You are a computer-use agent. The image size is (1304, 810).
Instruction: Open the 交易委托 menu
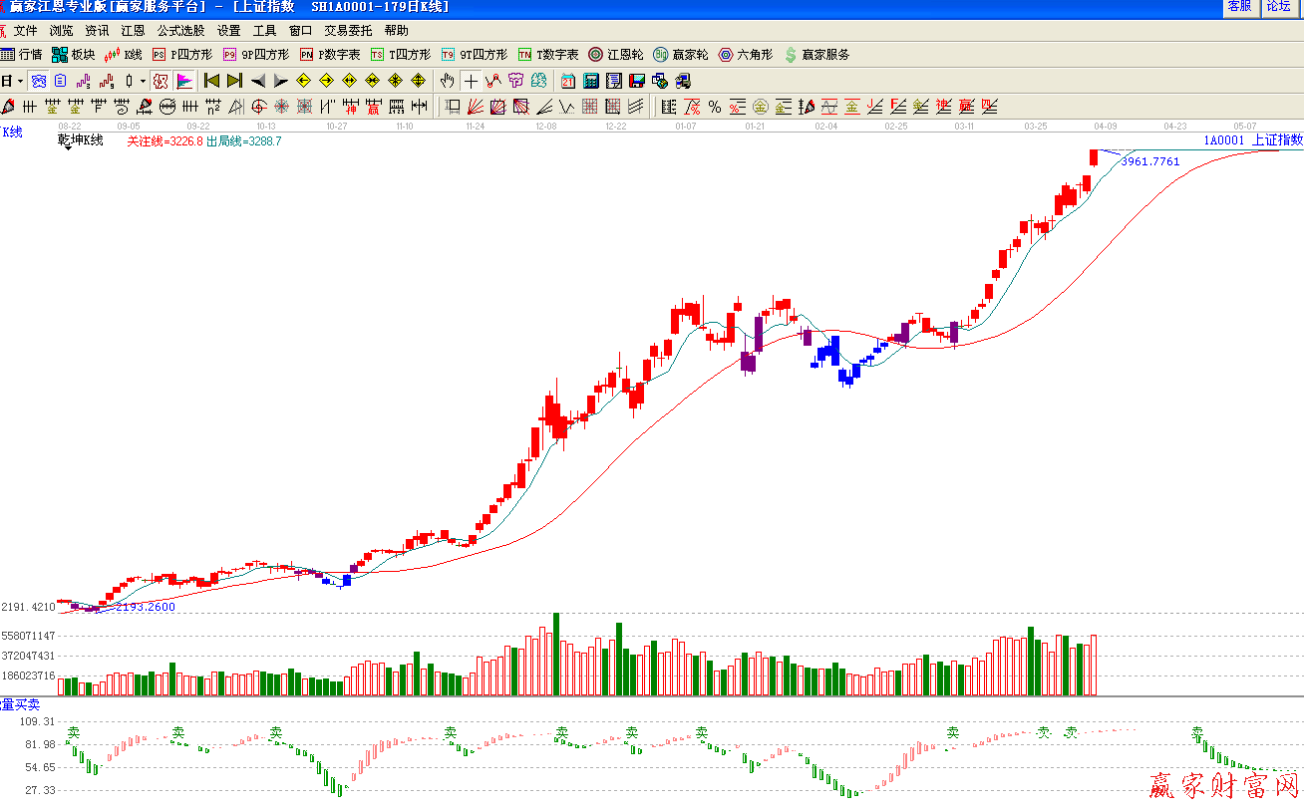(x=348, y=31)
